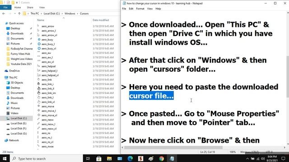Open Notepad Format menu

tap(140, 9)
